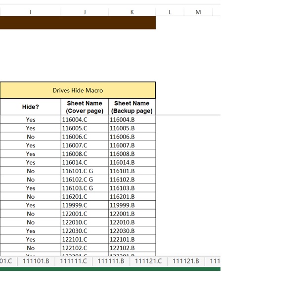
Task: Click the No cell beside 122010.C
Action: click(30, 222)
